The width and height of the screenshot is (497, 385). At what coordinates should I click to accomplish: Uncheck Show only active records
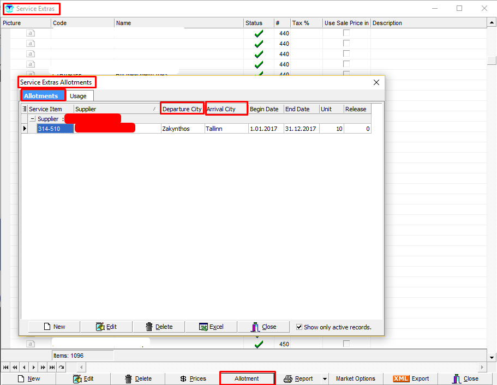[299, 327]
